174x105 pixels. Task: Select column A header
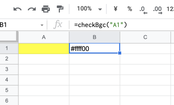(x=44, y=37)
